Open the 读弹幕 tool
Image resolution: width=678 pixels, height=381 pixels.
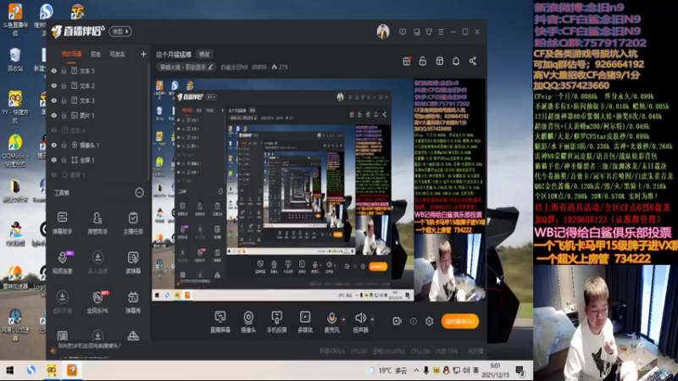pos(133,262)
